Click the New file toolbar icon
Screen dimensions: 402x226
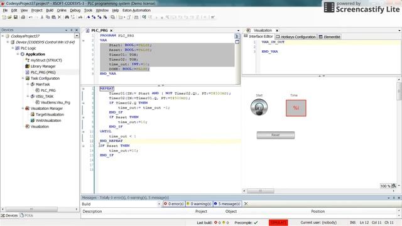(x=4, y=17)
